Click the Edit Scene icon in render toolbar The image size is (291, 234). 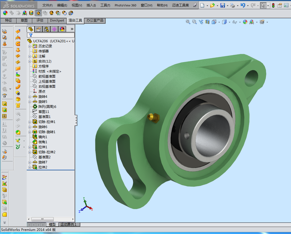pos(25,13)
